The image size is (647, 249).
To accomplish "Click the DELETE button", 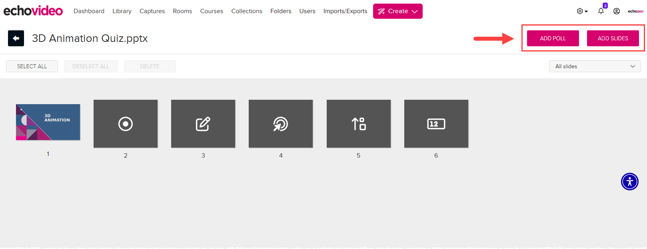I will (150, 66).
